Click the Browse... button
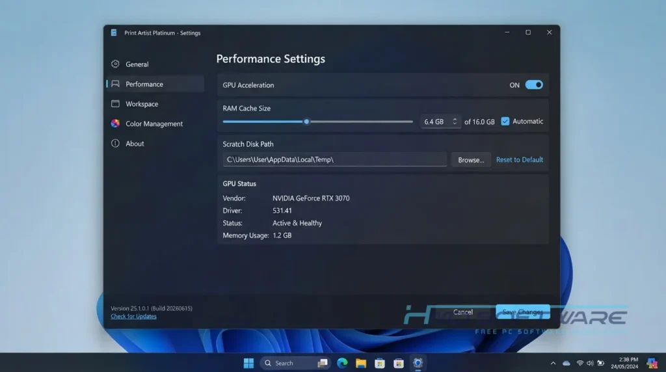The image size is (666, 372). click(x=471, y=160)
